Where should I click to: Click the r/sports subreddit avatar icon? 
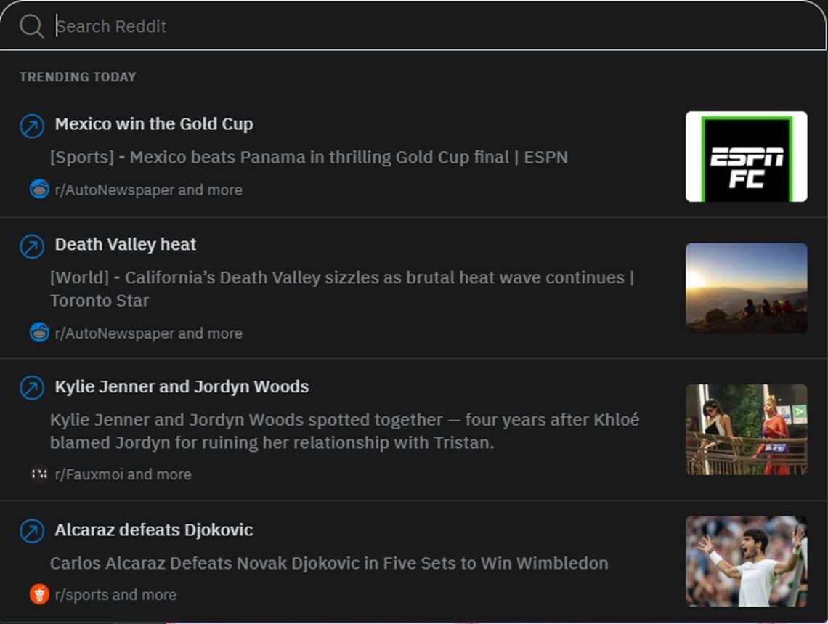click(x=38, y=594)
